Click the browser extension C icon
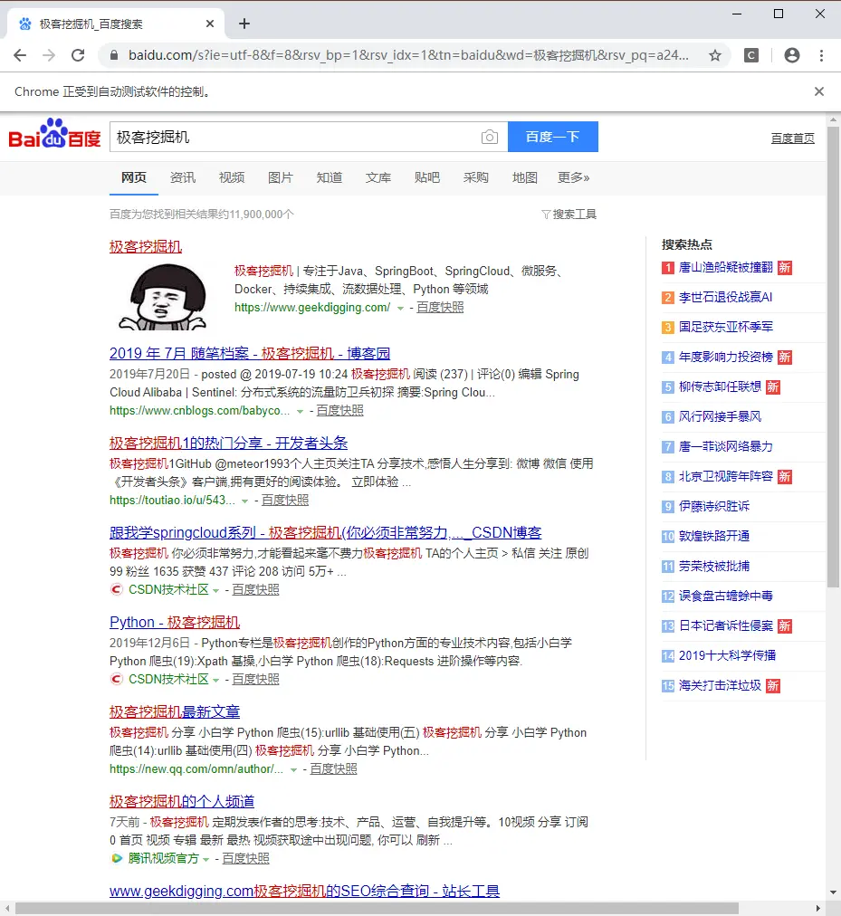Screen dimensions: 841x916 tap(751, 55)
